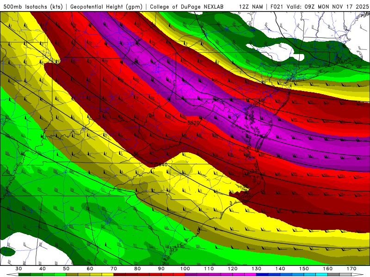Click the 80 kt legend label

coord(137,269)
